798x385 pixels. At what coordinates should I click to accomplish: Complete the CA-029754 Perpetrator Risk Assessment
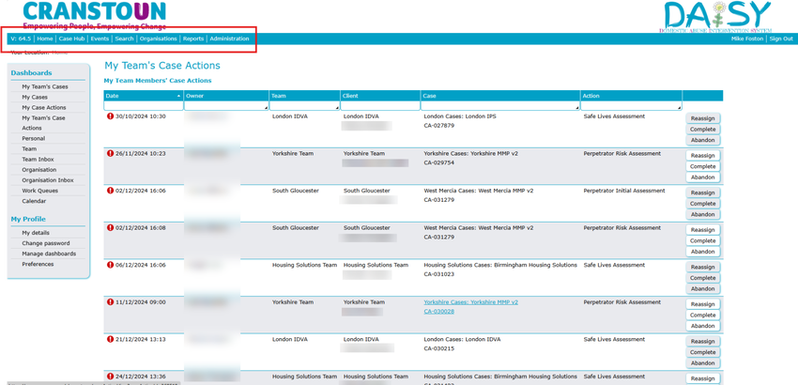tap(703, 166)
